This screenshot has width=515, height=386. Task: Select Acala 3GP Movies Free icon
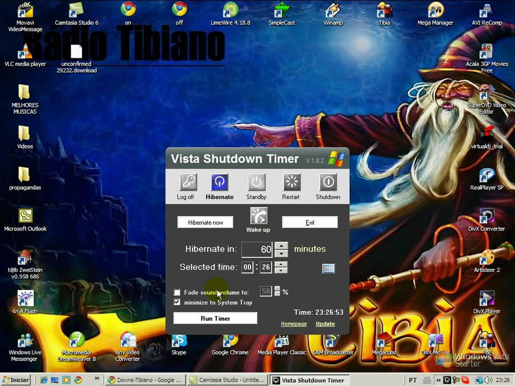pyautogui.click(x=487, y=58)
